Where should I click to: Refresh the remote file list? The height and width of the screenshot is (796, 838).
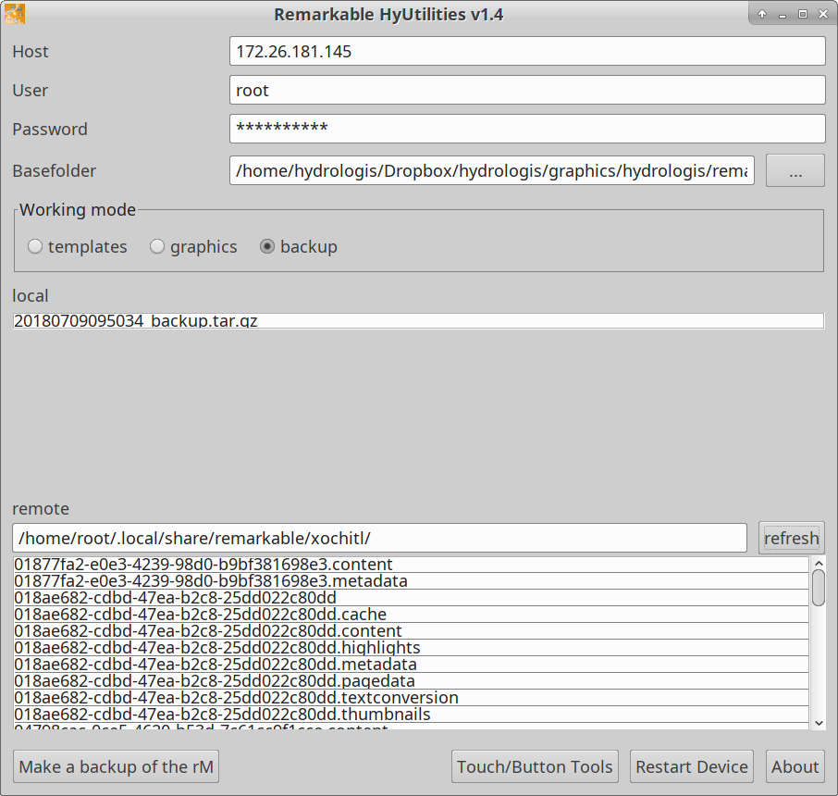pos(792,538)
